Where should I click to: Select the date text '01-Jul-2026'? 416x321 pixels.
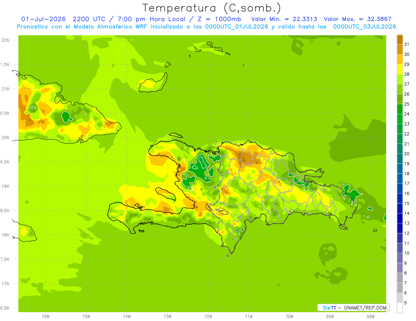click(43, 19)
